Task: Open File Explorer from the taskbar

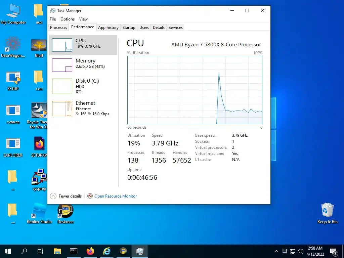Action: click(x=57, y=251)
